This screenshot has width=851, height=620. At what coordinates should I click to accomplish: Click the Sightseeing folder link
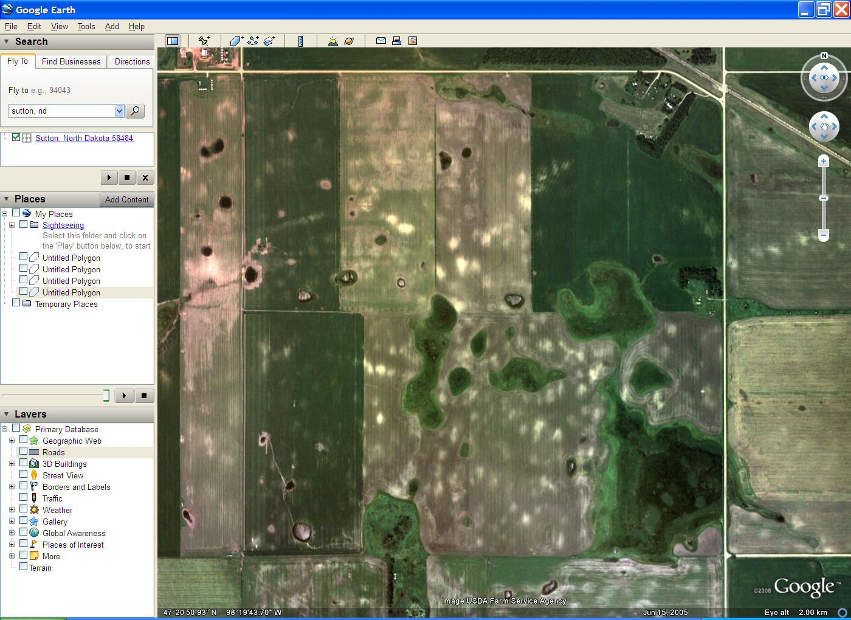(63, 225)
